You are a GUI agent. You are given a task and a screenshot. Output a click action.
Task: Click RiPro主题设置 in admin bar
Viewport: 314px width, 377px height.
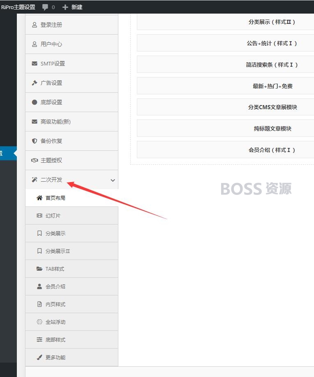click(18, 7)
